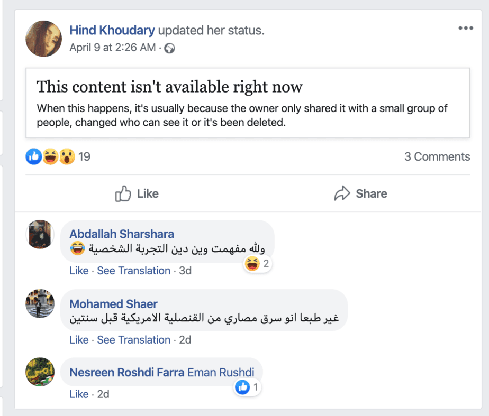Click Mohamed Shaer's avatar

point(40,303)
